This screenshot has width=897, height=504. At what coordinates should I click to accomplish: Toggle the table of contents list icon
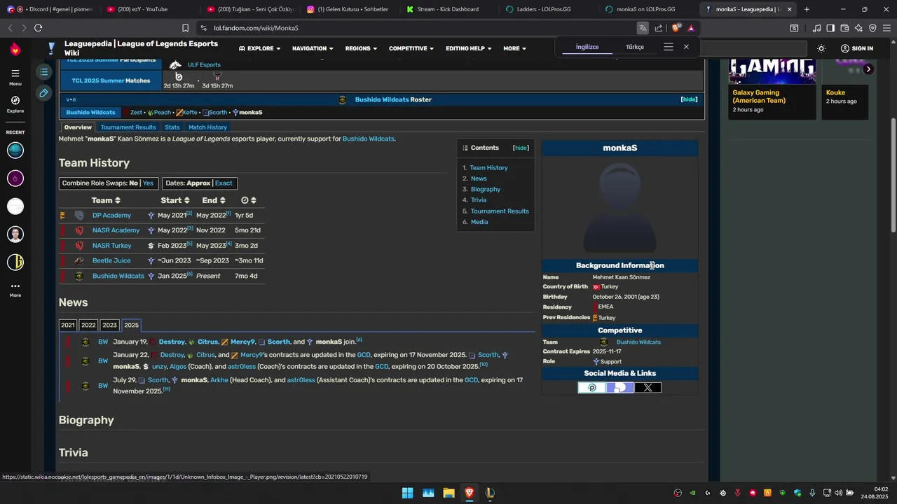(x=43, y=72)
